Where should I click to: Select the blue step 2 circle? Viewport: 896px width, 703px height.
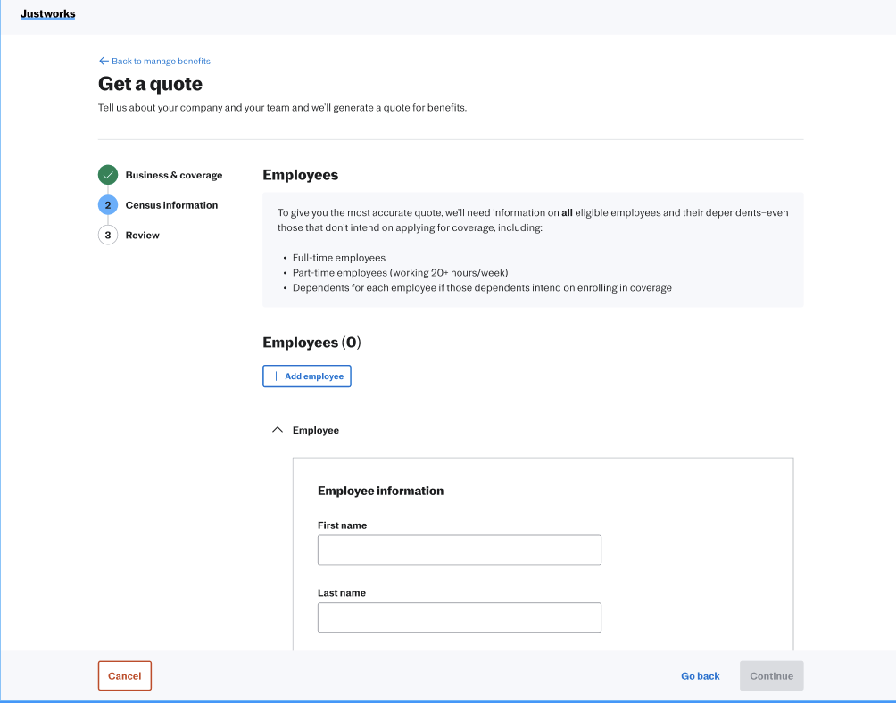tap(108, 205)
